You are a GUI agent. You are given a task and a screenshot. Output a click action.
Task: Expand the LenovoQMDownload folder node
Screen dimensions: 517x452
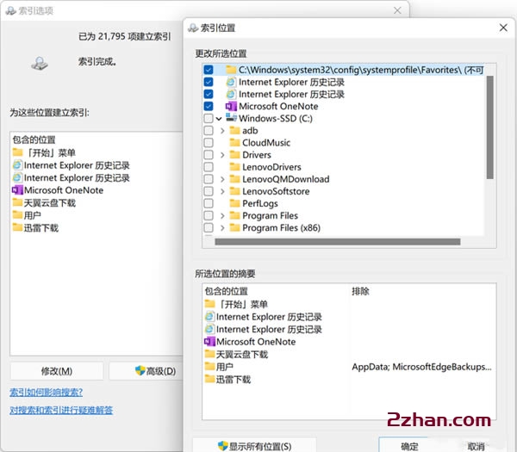222,179
